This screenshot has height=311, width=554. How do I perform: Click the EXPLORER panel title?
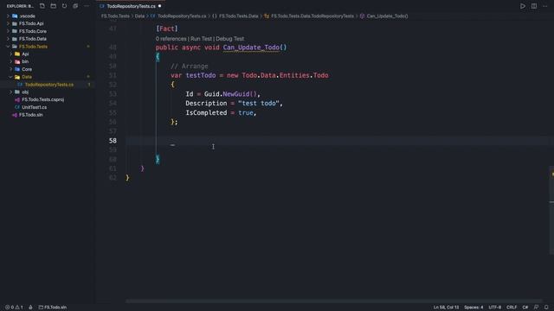(20, 6)
